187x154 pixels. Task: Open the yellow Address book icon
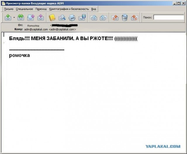pyautogui.click(x=52, y=18)
